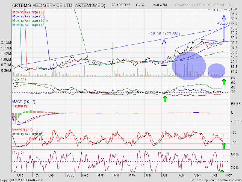Select the Signal (9) indicator label
The image size is (242, 182).
click(x=20, y=106)
